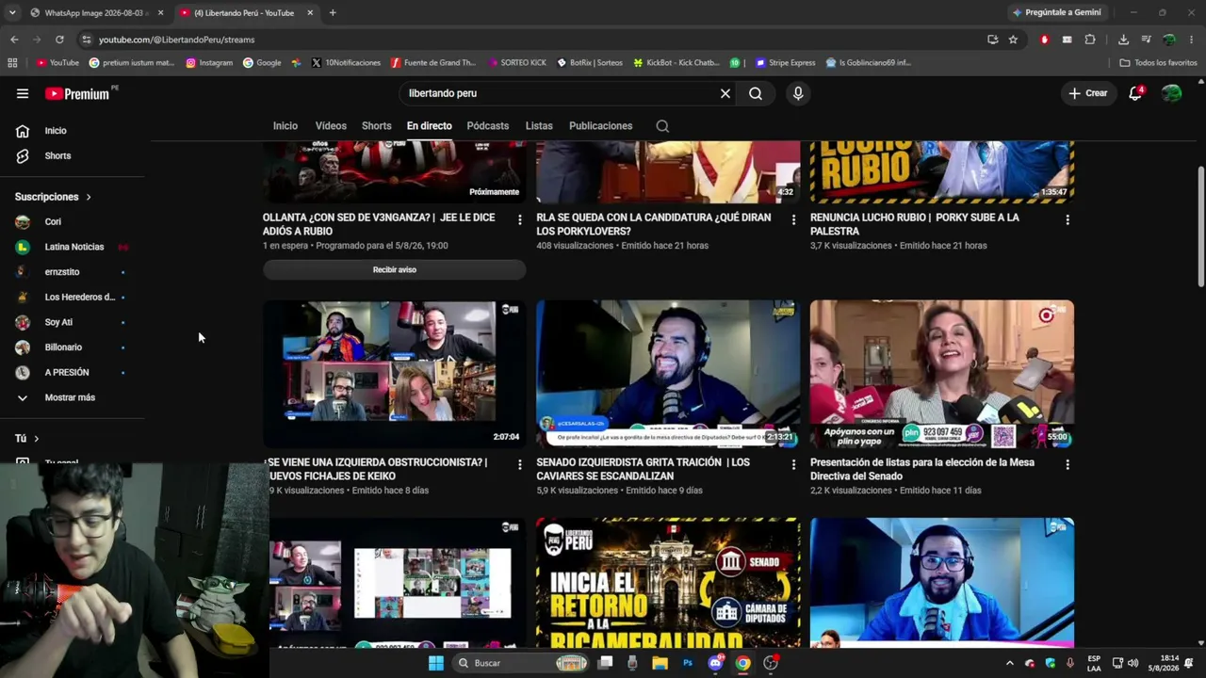
Task: Click Pregúntale a Gemini button
Action: tap(1056, 12)
